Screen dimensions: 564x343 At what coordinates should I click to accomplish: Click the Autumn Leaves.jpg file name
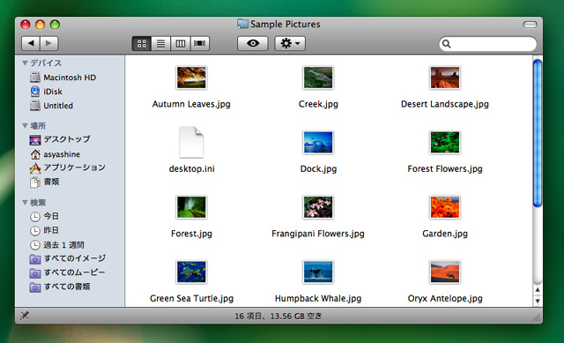(191, 104)
